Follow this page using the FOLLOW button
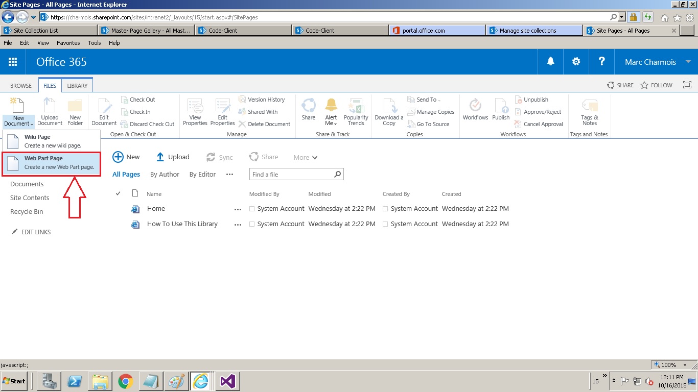Image resolution: width=698 pixels, height=392 pixels. (657, 85)
